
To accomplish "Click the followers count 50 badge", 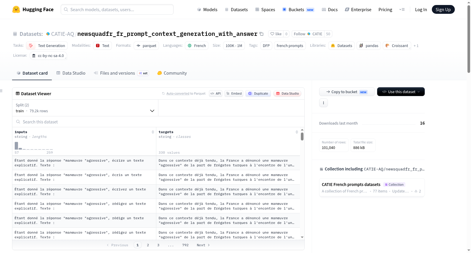I will (x=328, y=34).
